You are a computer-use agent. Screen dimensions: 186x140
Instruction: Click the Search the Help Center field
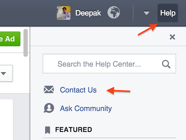(x=109, y=63)
